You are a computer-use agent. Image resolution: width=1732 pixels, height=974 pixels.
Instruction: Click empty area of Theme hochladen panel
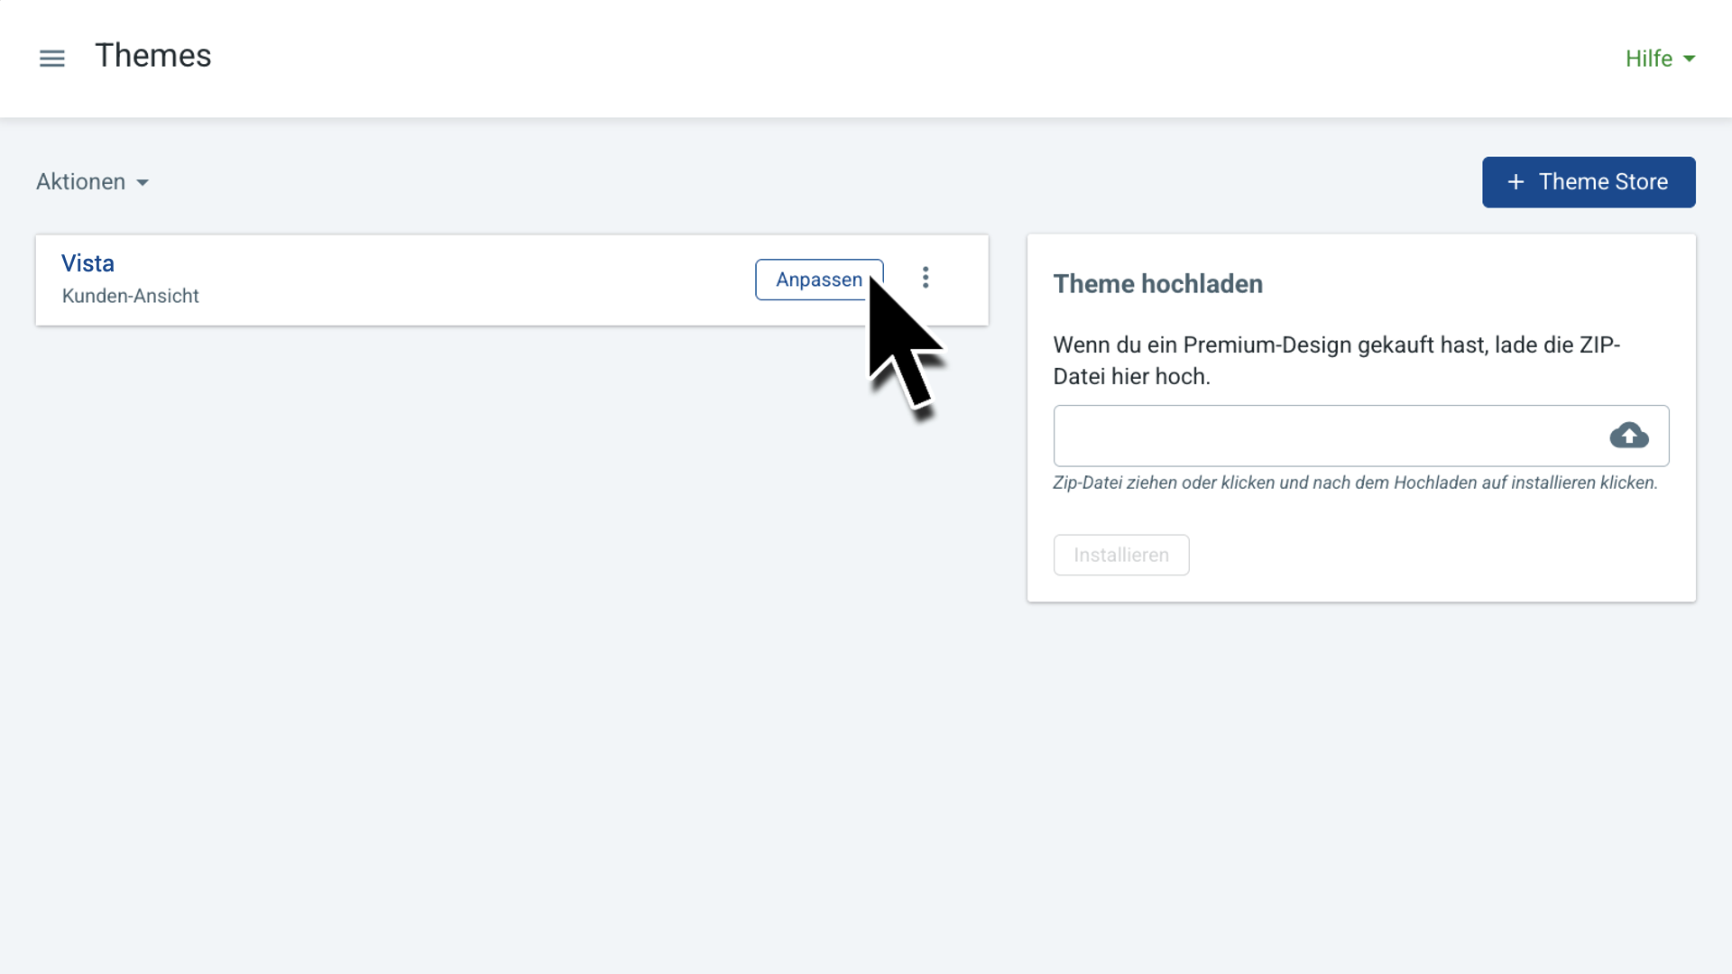coord(1443,555)
